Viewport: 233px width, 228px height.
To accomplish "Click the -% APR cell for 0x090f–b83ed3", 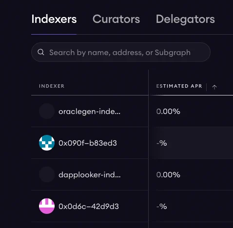I will click(162, 143).
